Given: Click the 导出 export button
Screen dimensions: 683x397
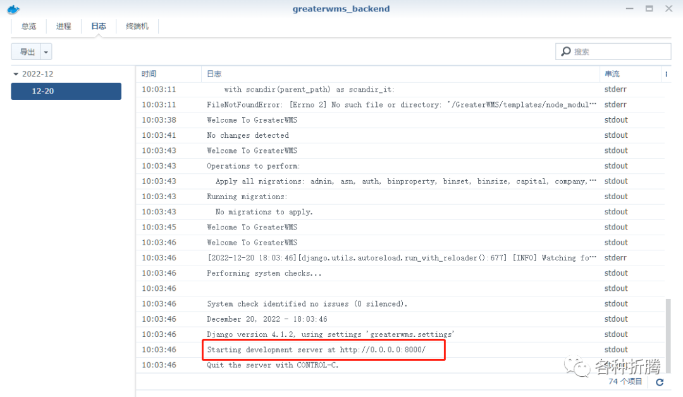Looking at the screenshot, I should [26, 52].
